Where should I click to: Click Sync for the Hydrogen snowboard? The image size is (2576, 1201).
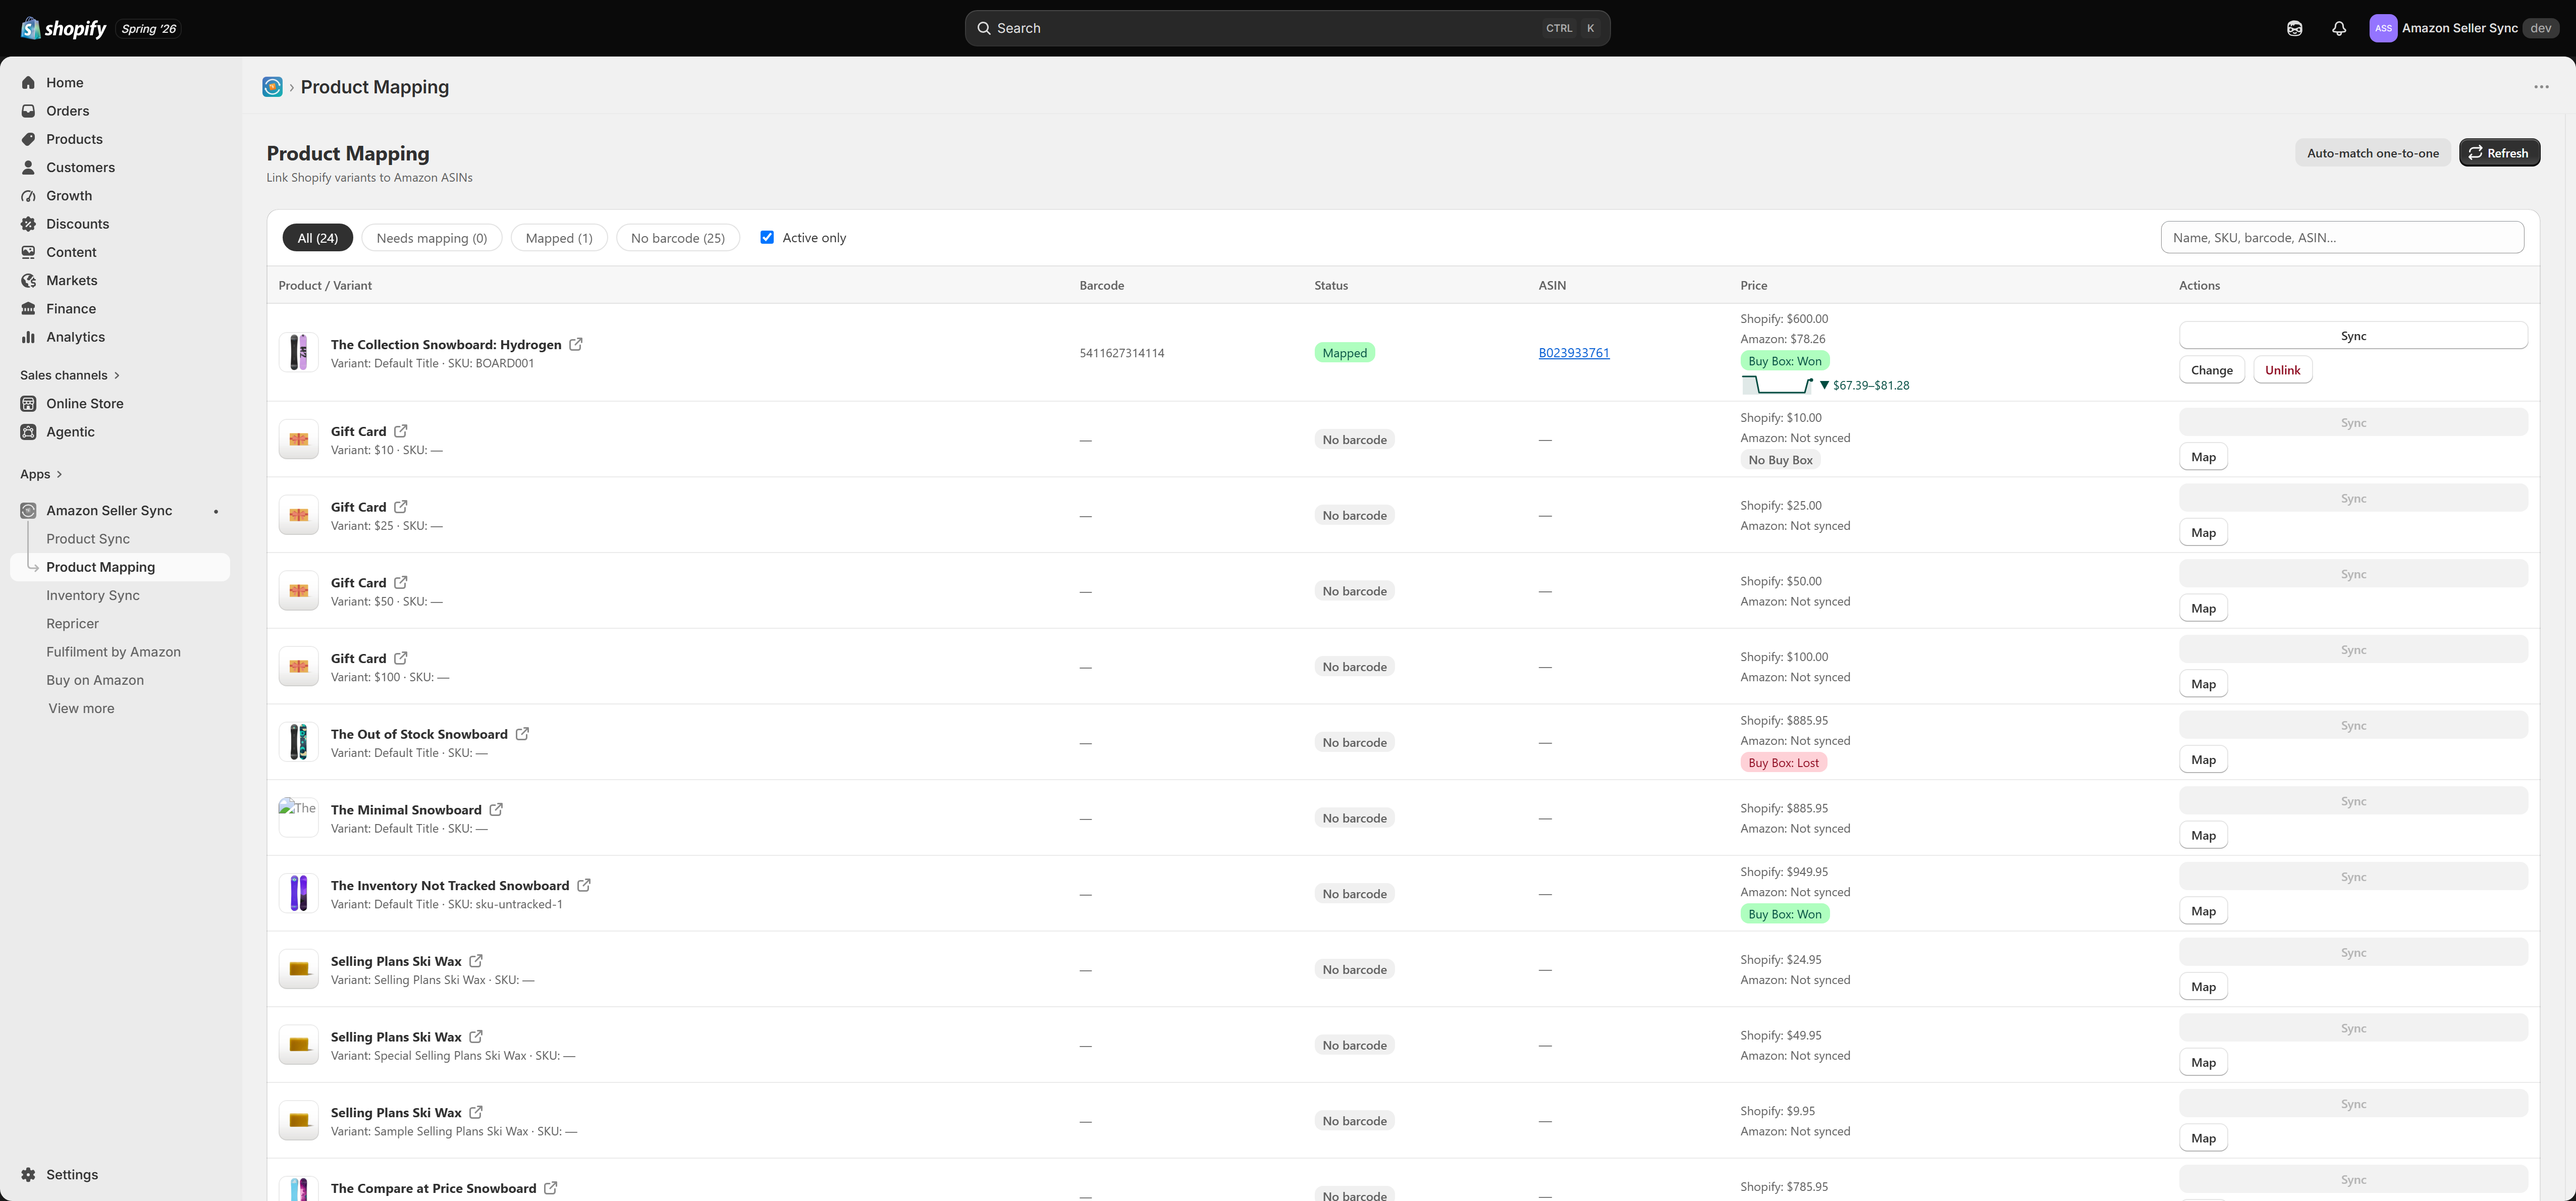2353,336
